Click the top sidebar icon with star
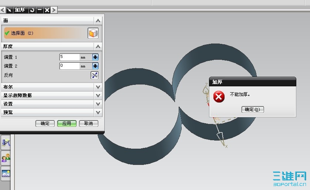The image size is (310, 190). (x=6, y=143)
